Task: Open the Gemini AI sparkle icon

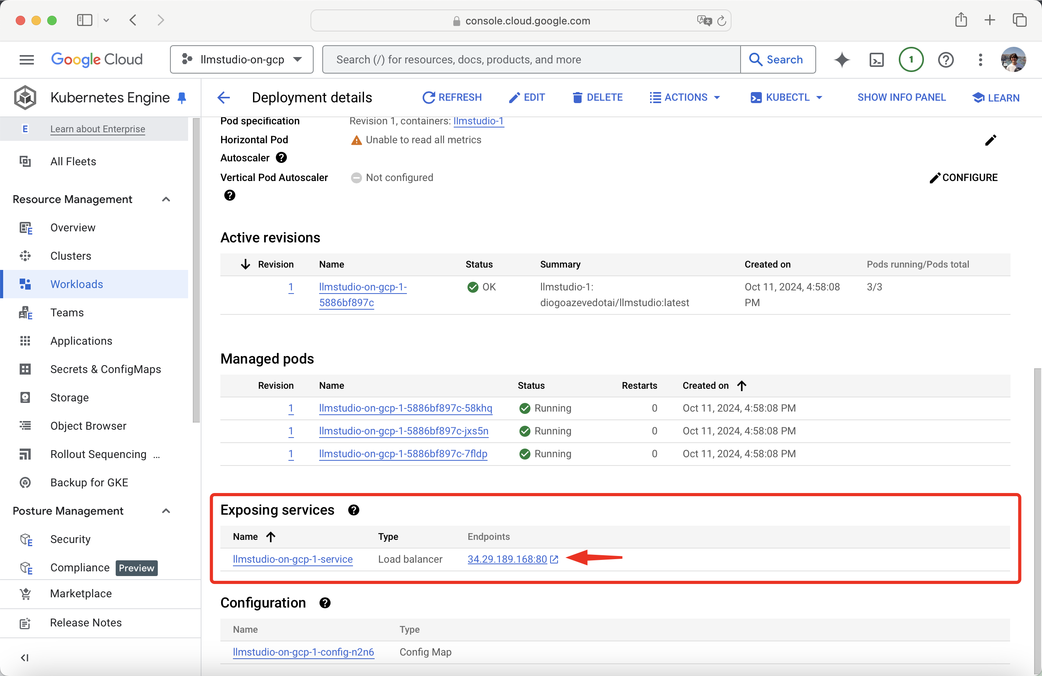Action: pos(841,59)
